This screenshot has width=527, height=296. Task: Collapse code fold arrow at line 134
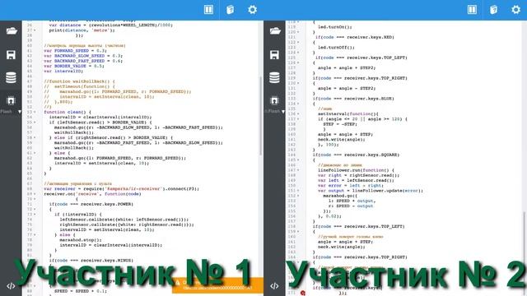point(298,104)
